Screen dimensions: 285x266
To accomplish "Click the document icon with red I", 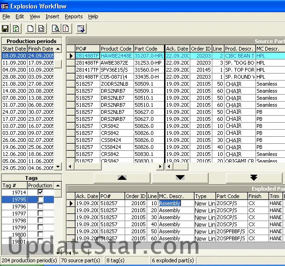I will point(66,29).
